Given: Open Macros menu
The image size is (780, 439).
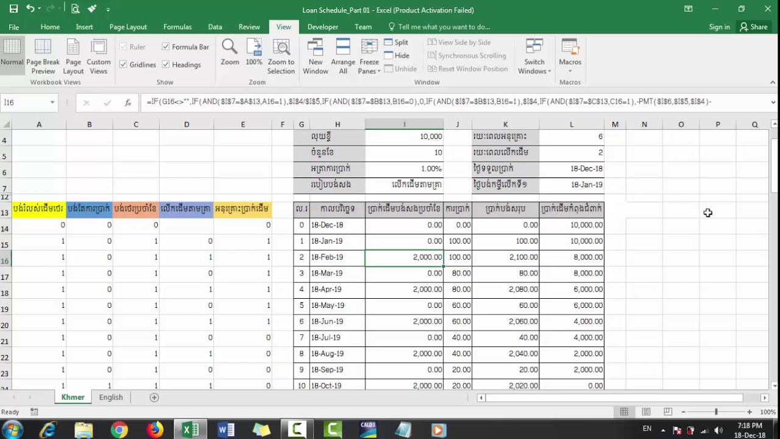Looking at the screenshot, I should 570,55.
